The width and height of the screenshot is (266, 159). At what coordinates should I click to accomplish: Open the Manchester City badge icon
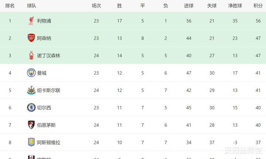31,73
